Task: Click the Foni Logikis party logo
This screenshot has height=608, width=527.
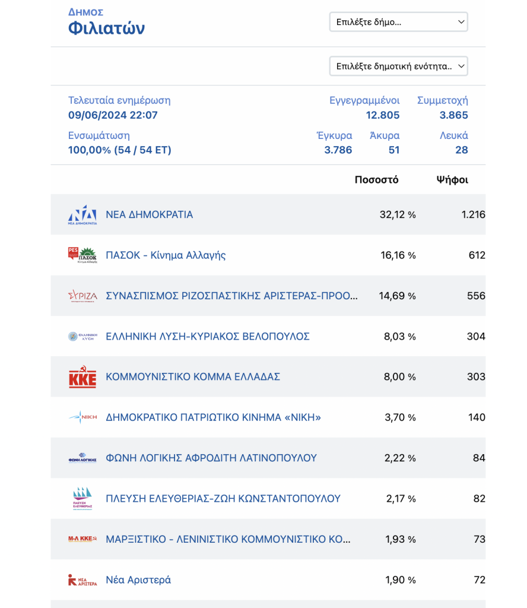Action: pyautogui.click(x=82, y=458)
